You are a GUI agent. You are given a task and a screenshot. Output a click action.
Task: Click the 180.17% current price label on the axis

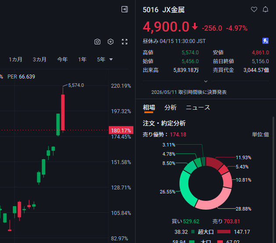(121, 130)
